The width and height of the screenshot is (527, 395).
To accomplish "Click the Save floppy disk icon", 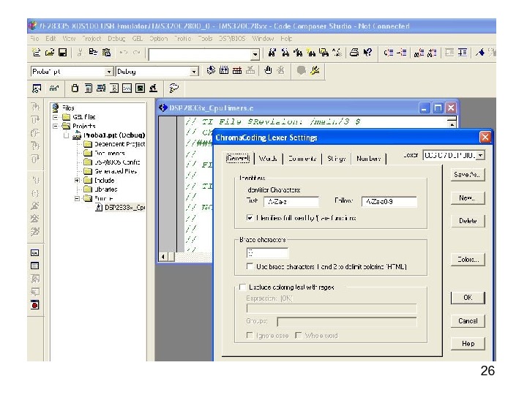I will click(x=62, y=53).
